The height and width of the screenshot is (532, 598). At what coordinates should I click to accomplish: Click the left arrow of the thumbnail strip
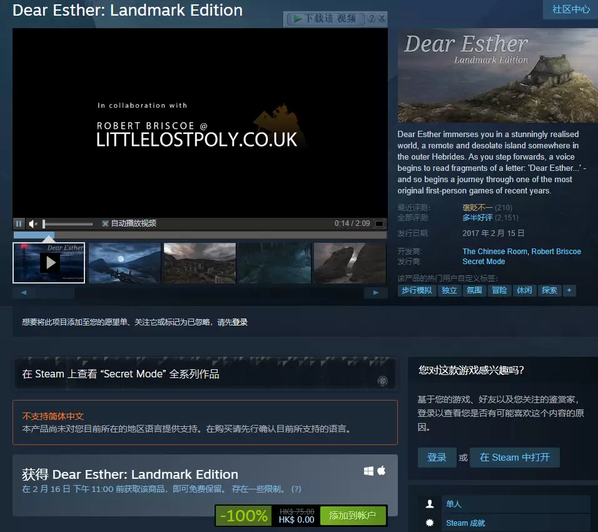[x=24, y=293]
